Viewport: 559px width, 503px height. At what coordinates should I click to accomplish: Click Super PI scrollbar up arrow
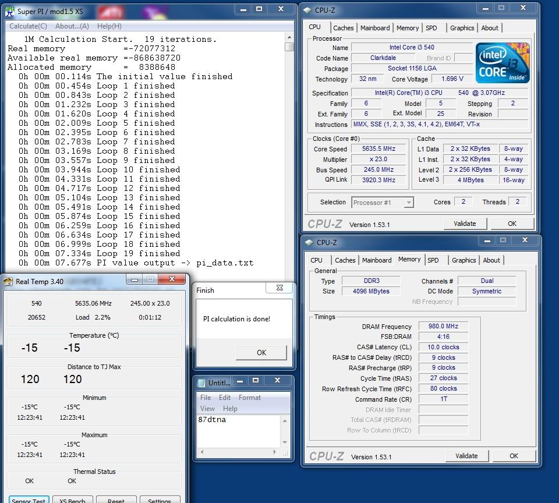[289, 37]
